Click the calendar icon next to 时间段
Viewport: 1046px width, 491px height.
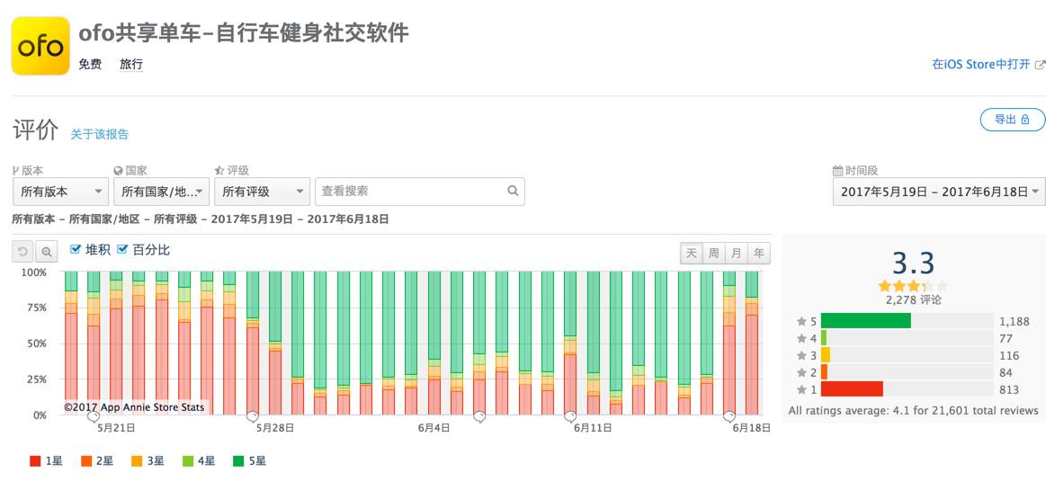click(838, 171)
